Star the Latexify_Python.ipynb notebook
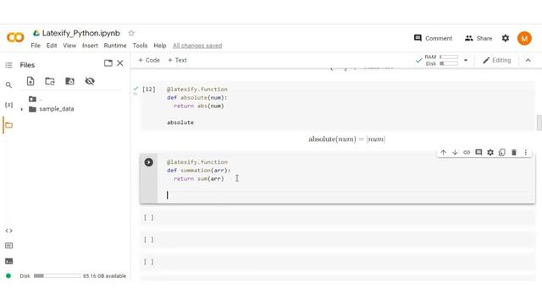The image size is (542, 304). [131, 33]
